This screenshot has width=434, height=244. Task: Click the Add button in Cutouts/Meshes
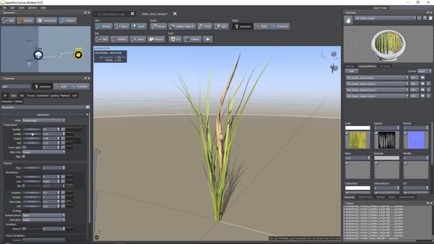coord(351,71)
